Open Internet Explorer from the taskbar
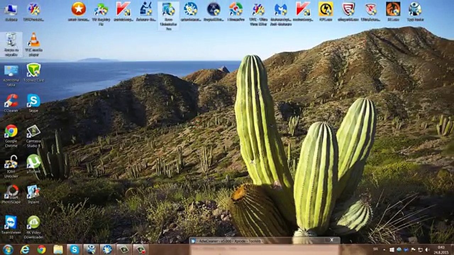 click(25, 249)
